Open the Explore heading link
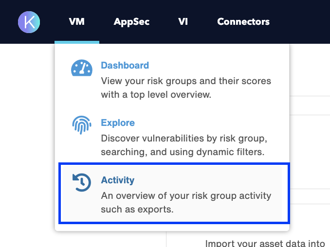 click(x=118, y=123)
